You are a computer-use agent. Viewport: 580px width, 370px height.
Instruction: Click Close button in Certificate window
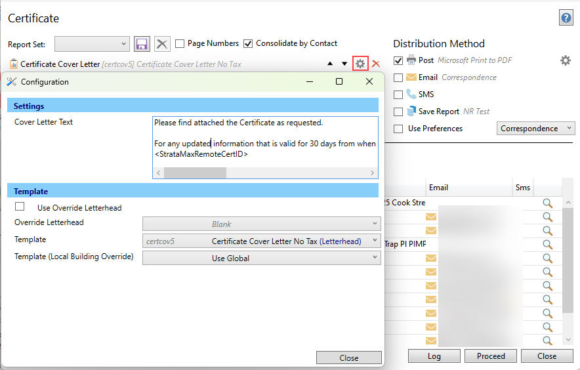click(547, 356)
